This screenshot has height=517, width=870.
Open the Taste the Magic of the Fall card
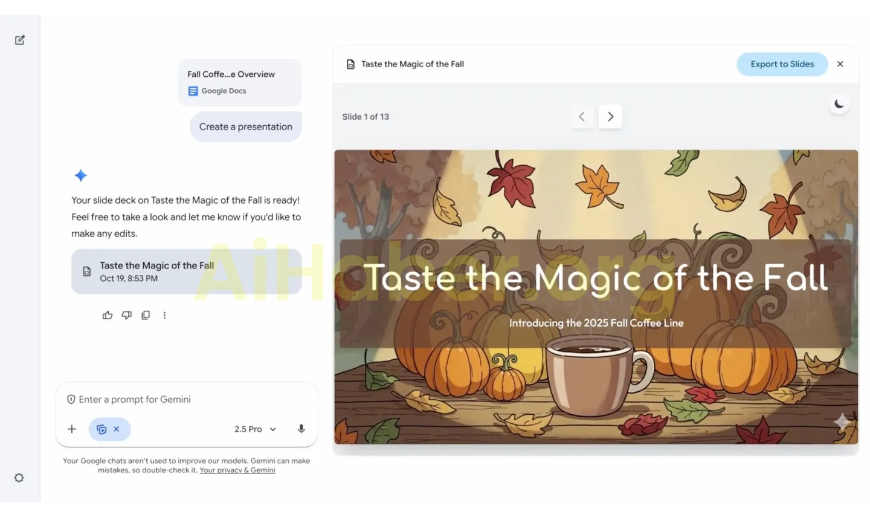[x=187, y=271]
